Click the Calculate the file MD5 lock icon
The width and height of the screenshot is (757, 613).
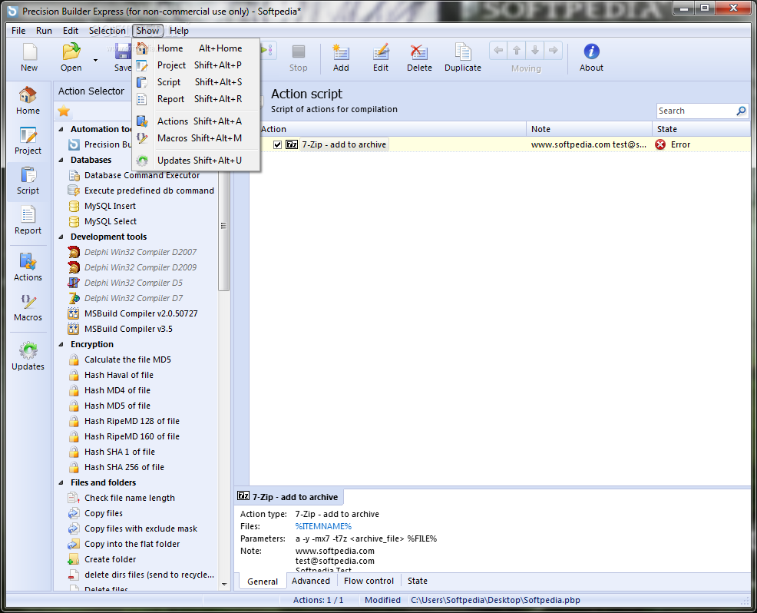pos(74,360)
